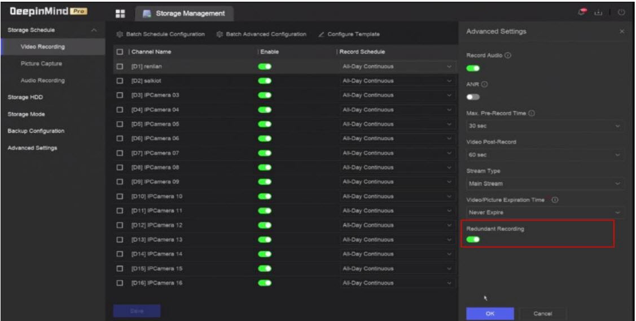Disable the Redundant Recording toggle
The width and height of the screenshot is (636, 321).
473,239
